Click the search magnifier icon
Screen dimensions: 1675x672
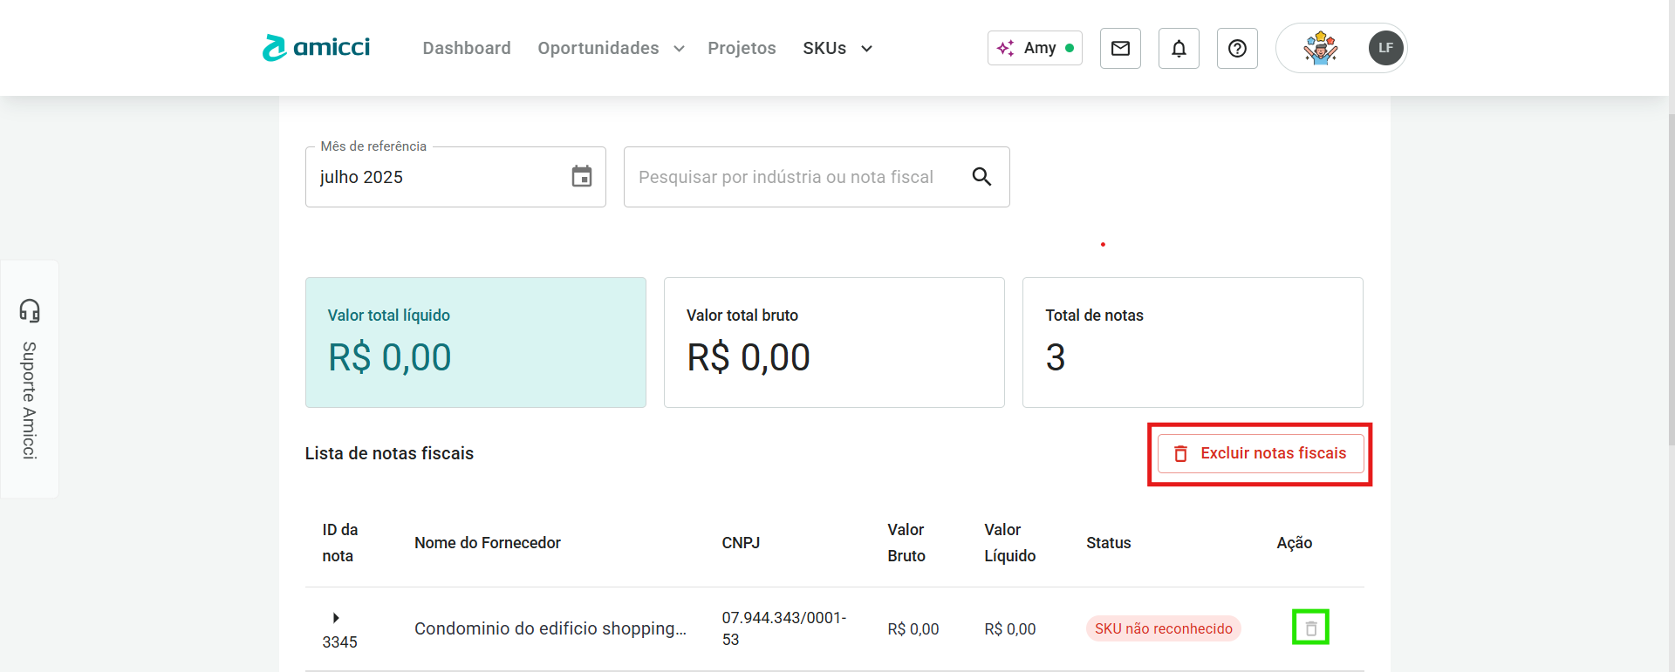click(x=981, y=177)
